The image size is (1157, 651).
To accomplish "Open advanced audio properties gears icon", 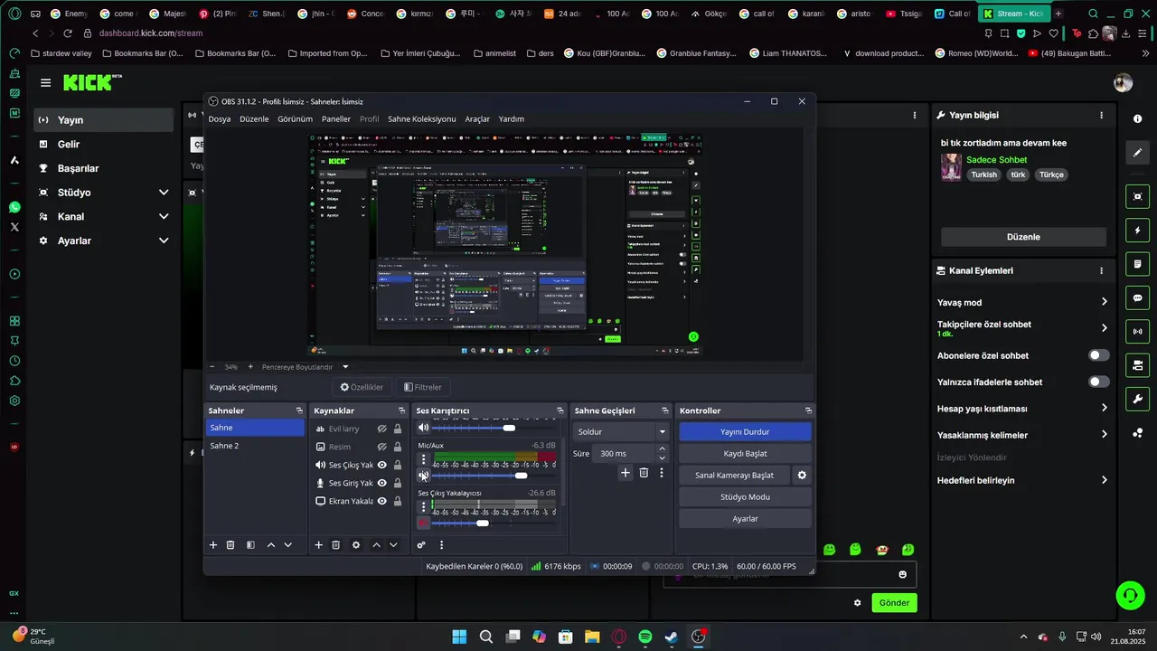I will point(421,545).
